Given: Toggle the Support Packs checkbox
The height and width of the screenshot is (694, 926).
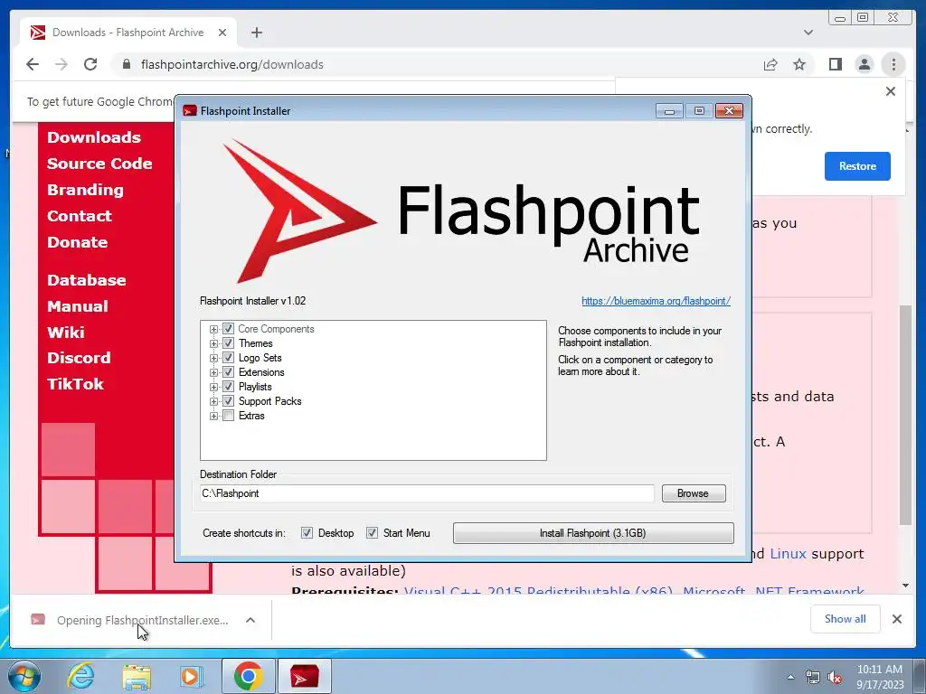Looking at the screenshot, I should pyautogui.click(x=228, y=400).
